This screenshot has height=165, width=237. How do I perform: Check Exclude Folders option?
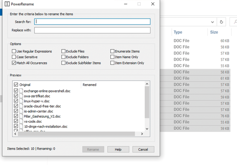63,57
